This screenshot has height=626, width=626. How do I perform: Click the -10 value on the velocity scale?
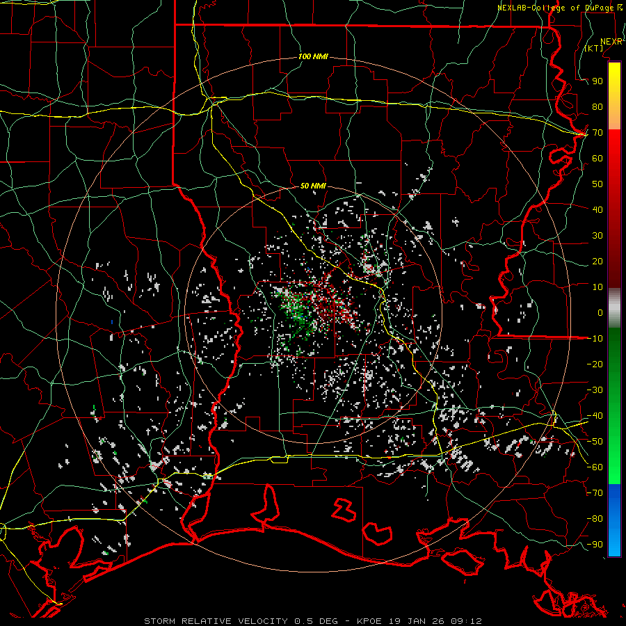[595, 339]
